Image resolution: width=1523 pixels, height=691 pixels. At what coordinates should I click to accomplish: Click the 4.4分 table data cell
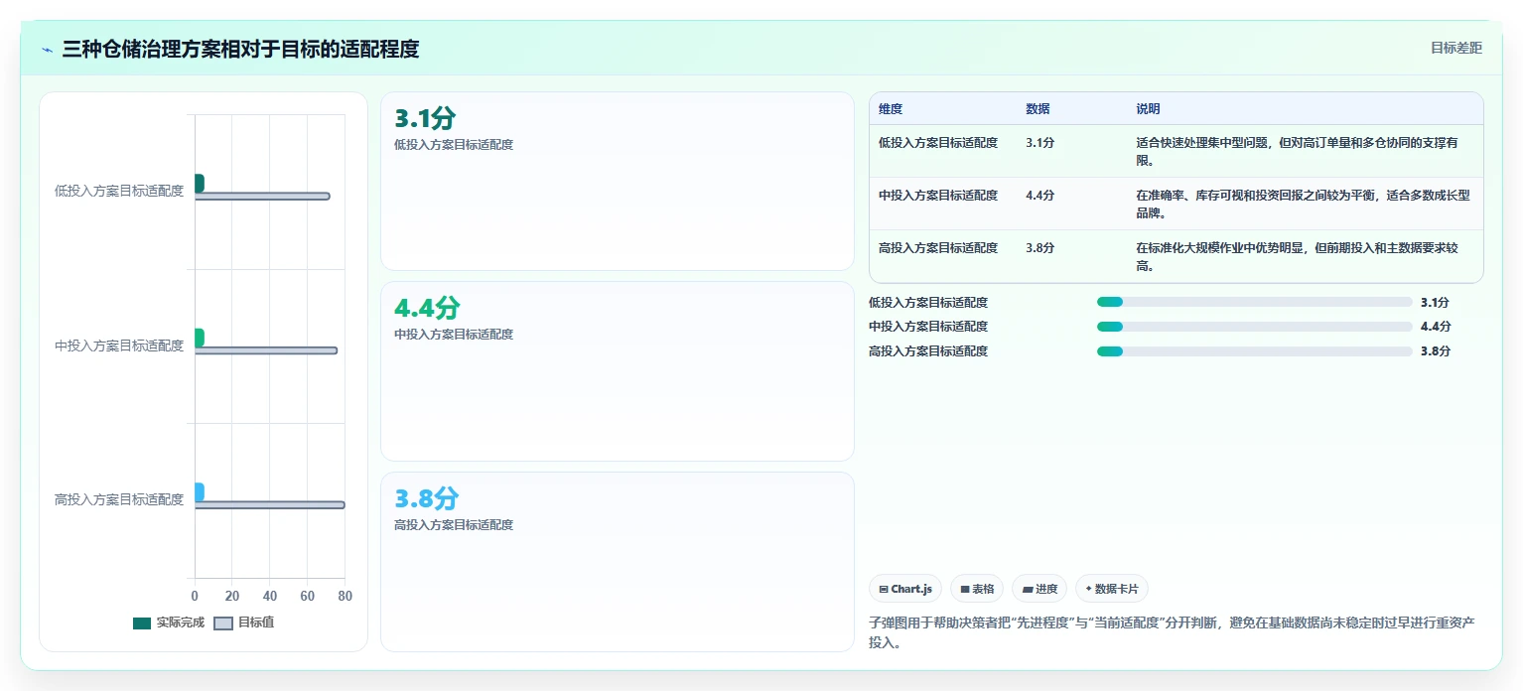point(1039,196)
